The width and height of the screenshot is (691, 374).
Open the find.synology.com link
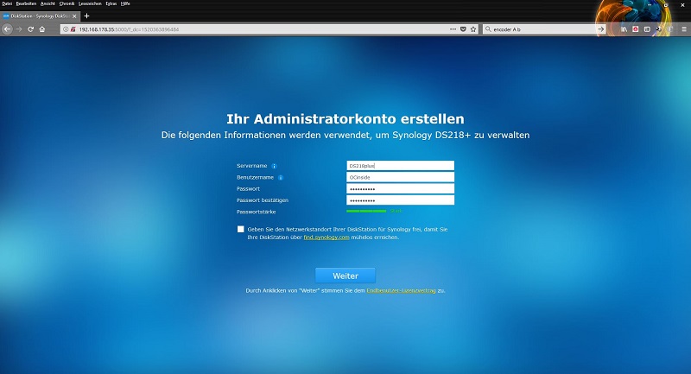(x=326, y=237)
